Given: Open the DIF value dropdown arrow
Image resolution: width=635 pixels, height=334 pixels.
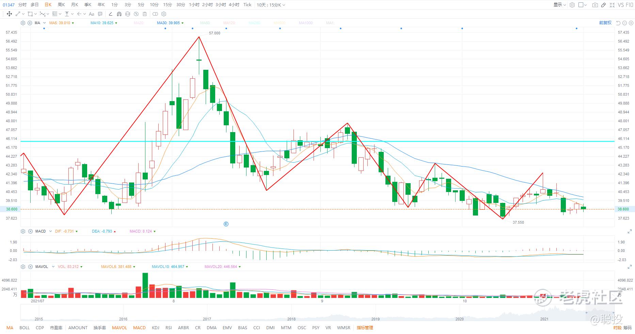Looking at the screenshot, I should [77, 232].
